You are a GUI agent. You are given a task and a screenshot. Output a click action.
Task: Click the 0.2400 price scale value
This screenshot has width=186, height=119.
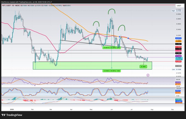[178, 29]
